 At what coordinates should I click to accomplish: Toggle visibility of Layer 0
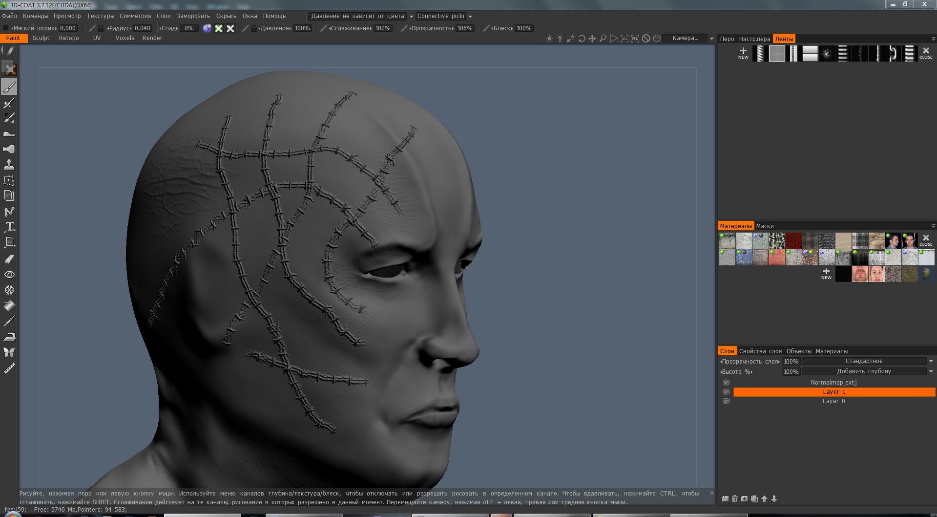click(x=726, y=401)
